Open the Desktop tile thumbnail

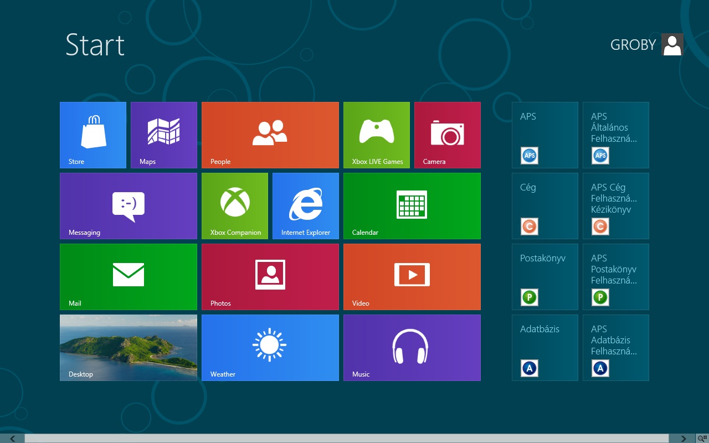point(129,348)
